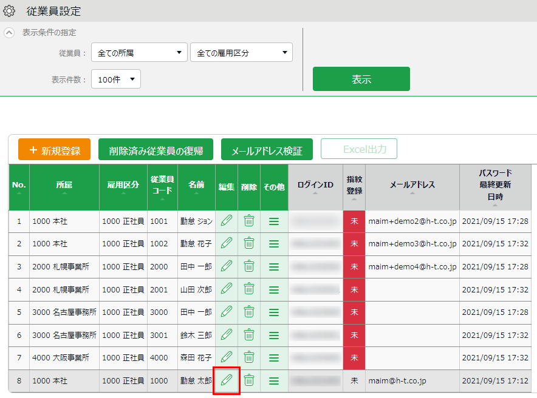Viewport: 537px width, 398px height.
Task: Edit employee 1001 pencil icon
Action: click(x=227, y=221)
